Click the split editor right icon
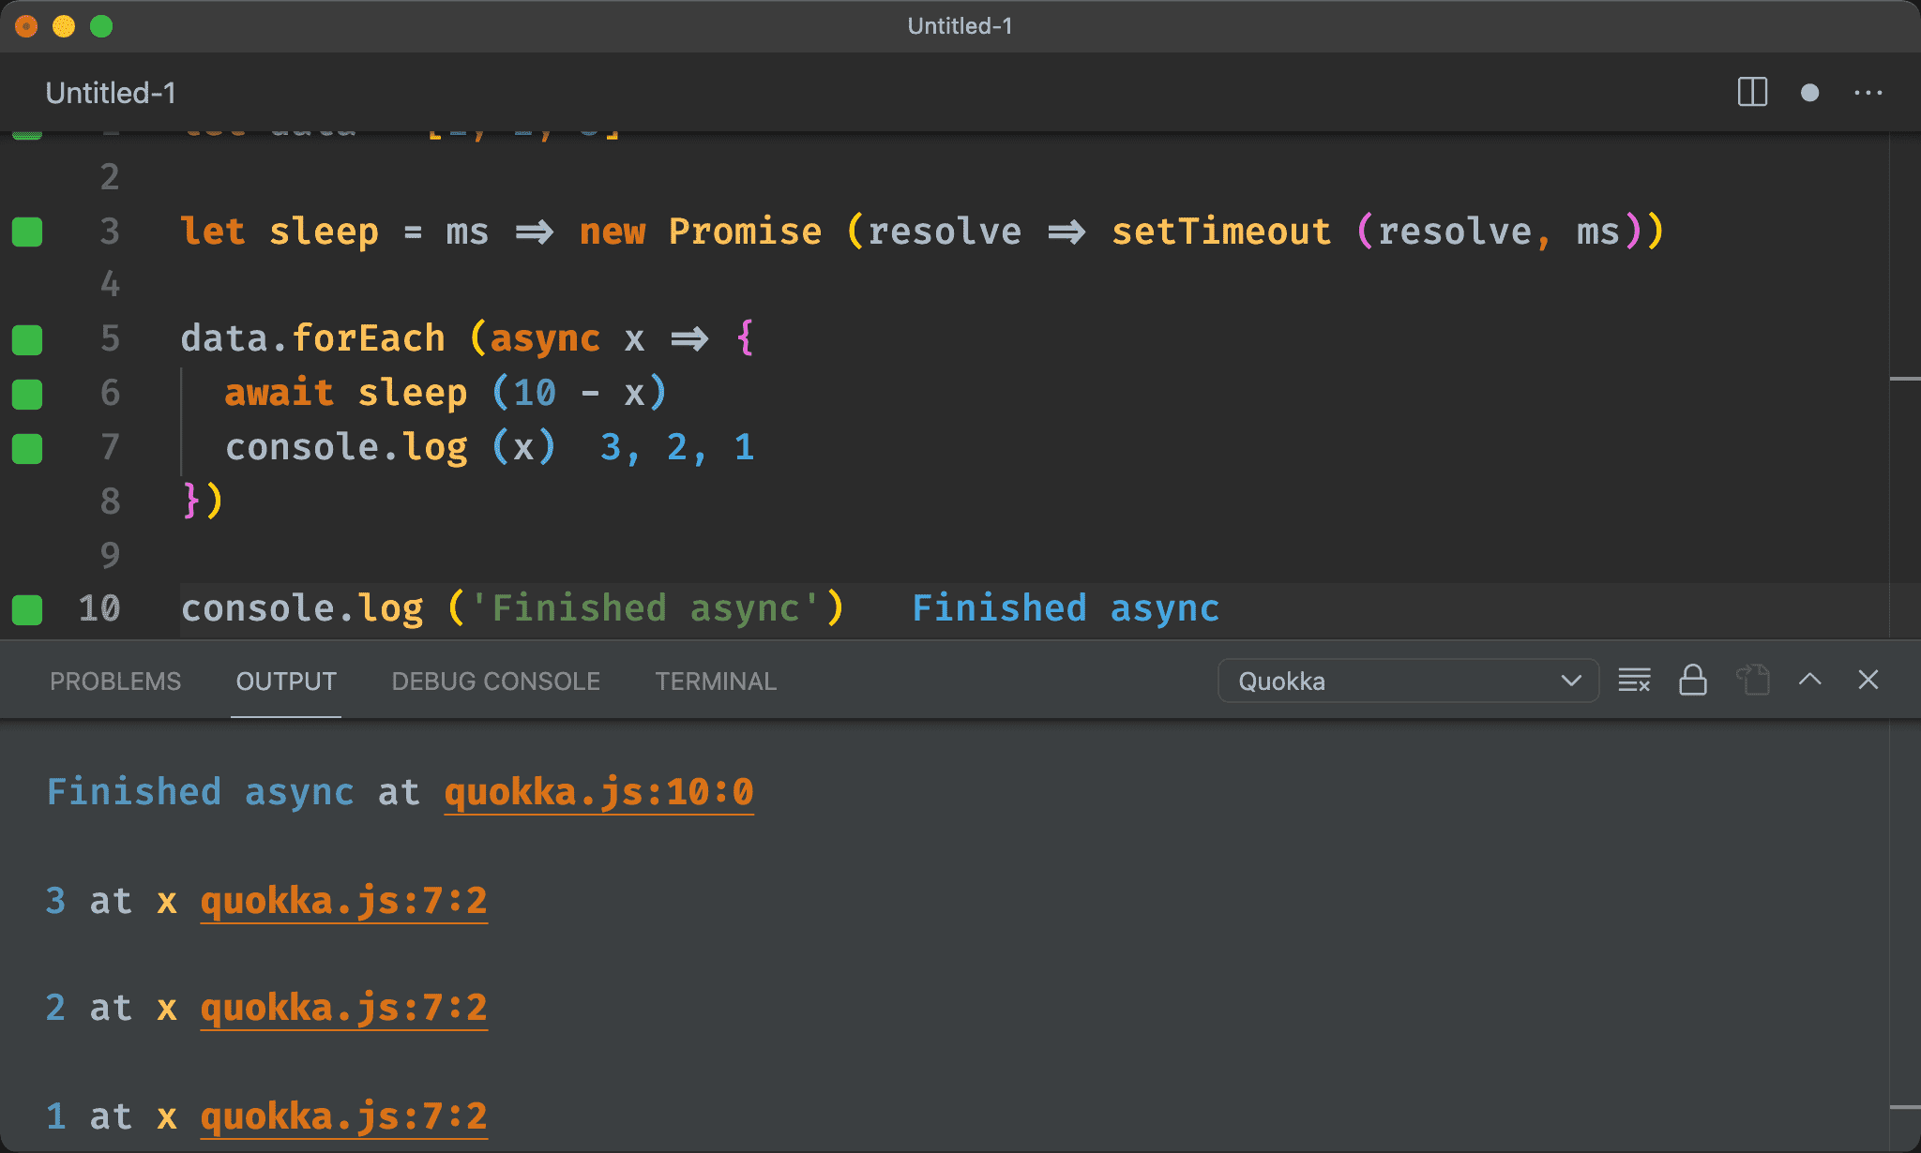Screen dimensions: 1921x1153 pos(1751,92)
